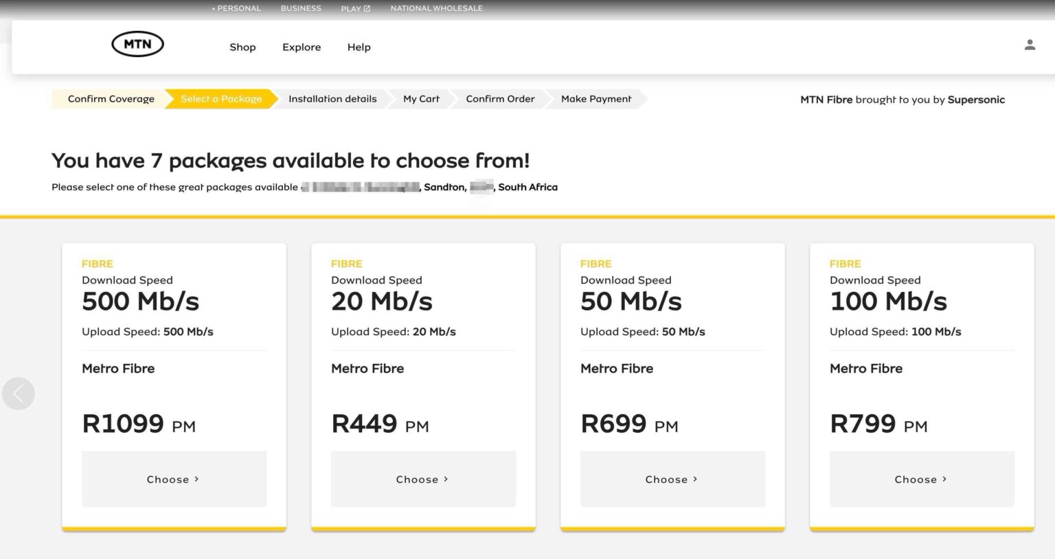Switch to the BUSINESS section

click(300, 8)
